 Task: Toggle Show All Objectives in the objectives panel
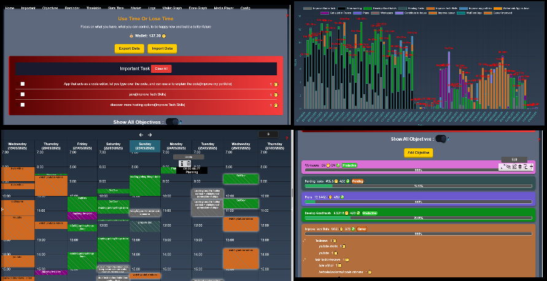tap(441, 139)
